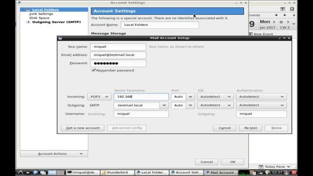Click Cancel in the Account Settings window
This screenshot has height=176, width=313.
point(206,162)
